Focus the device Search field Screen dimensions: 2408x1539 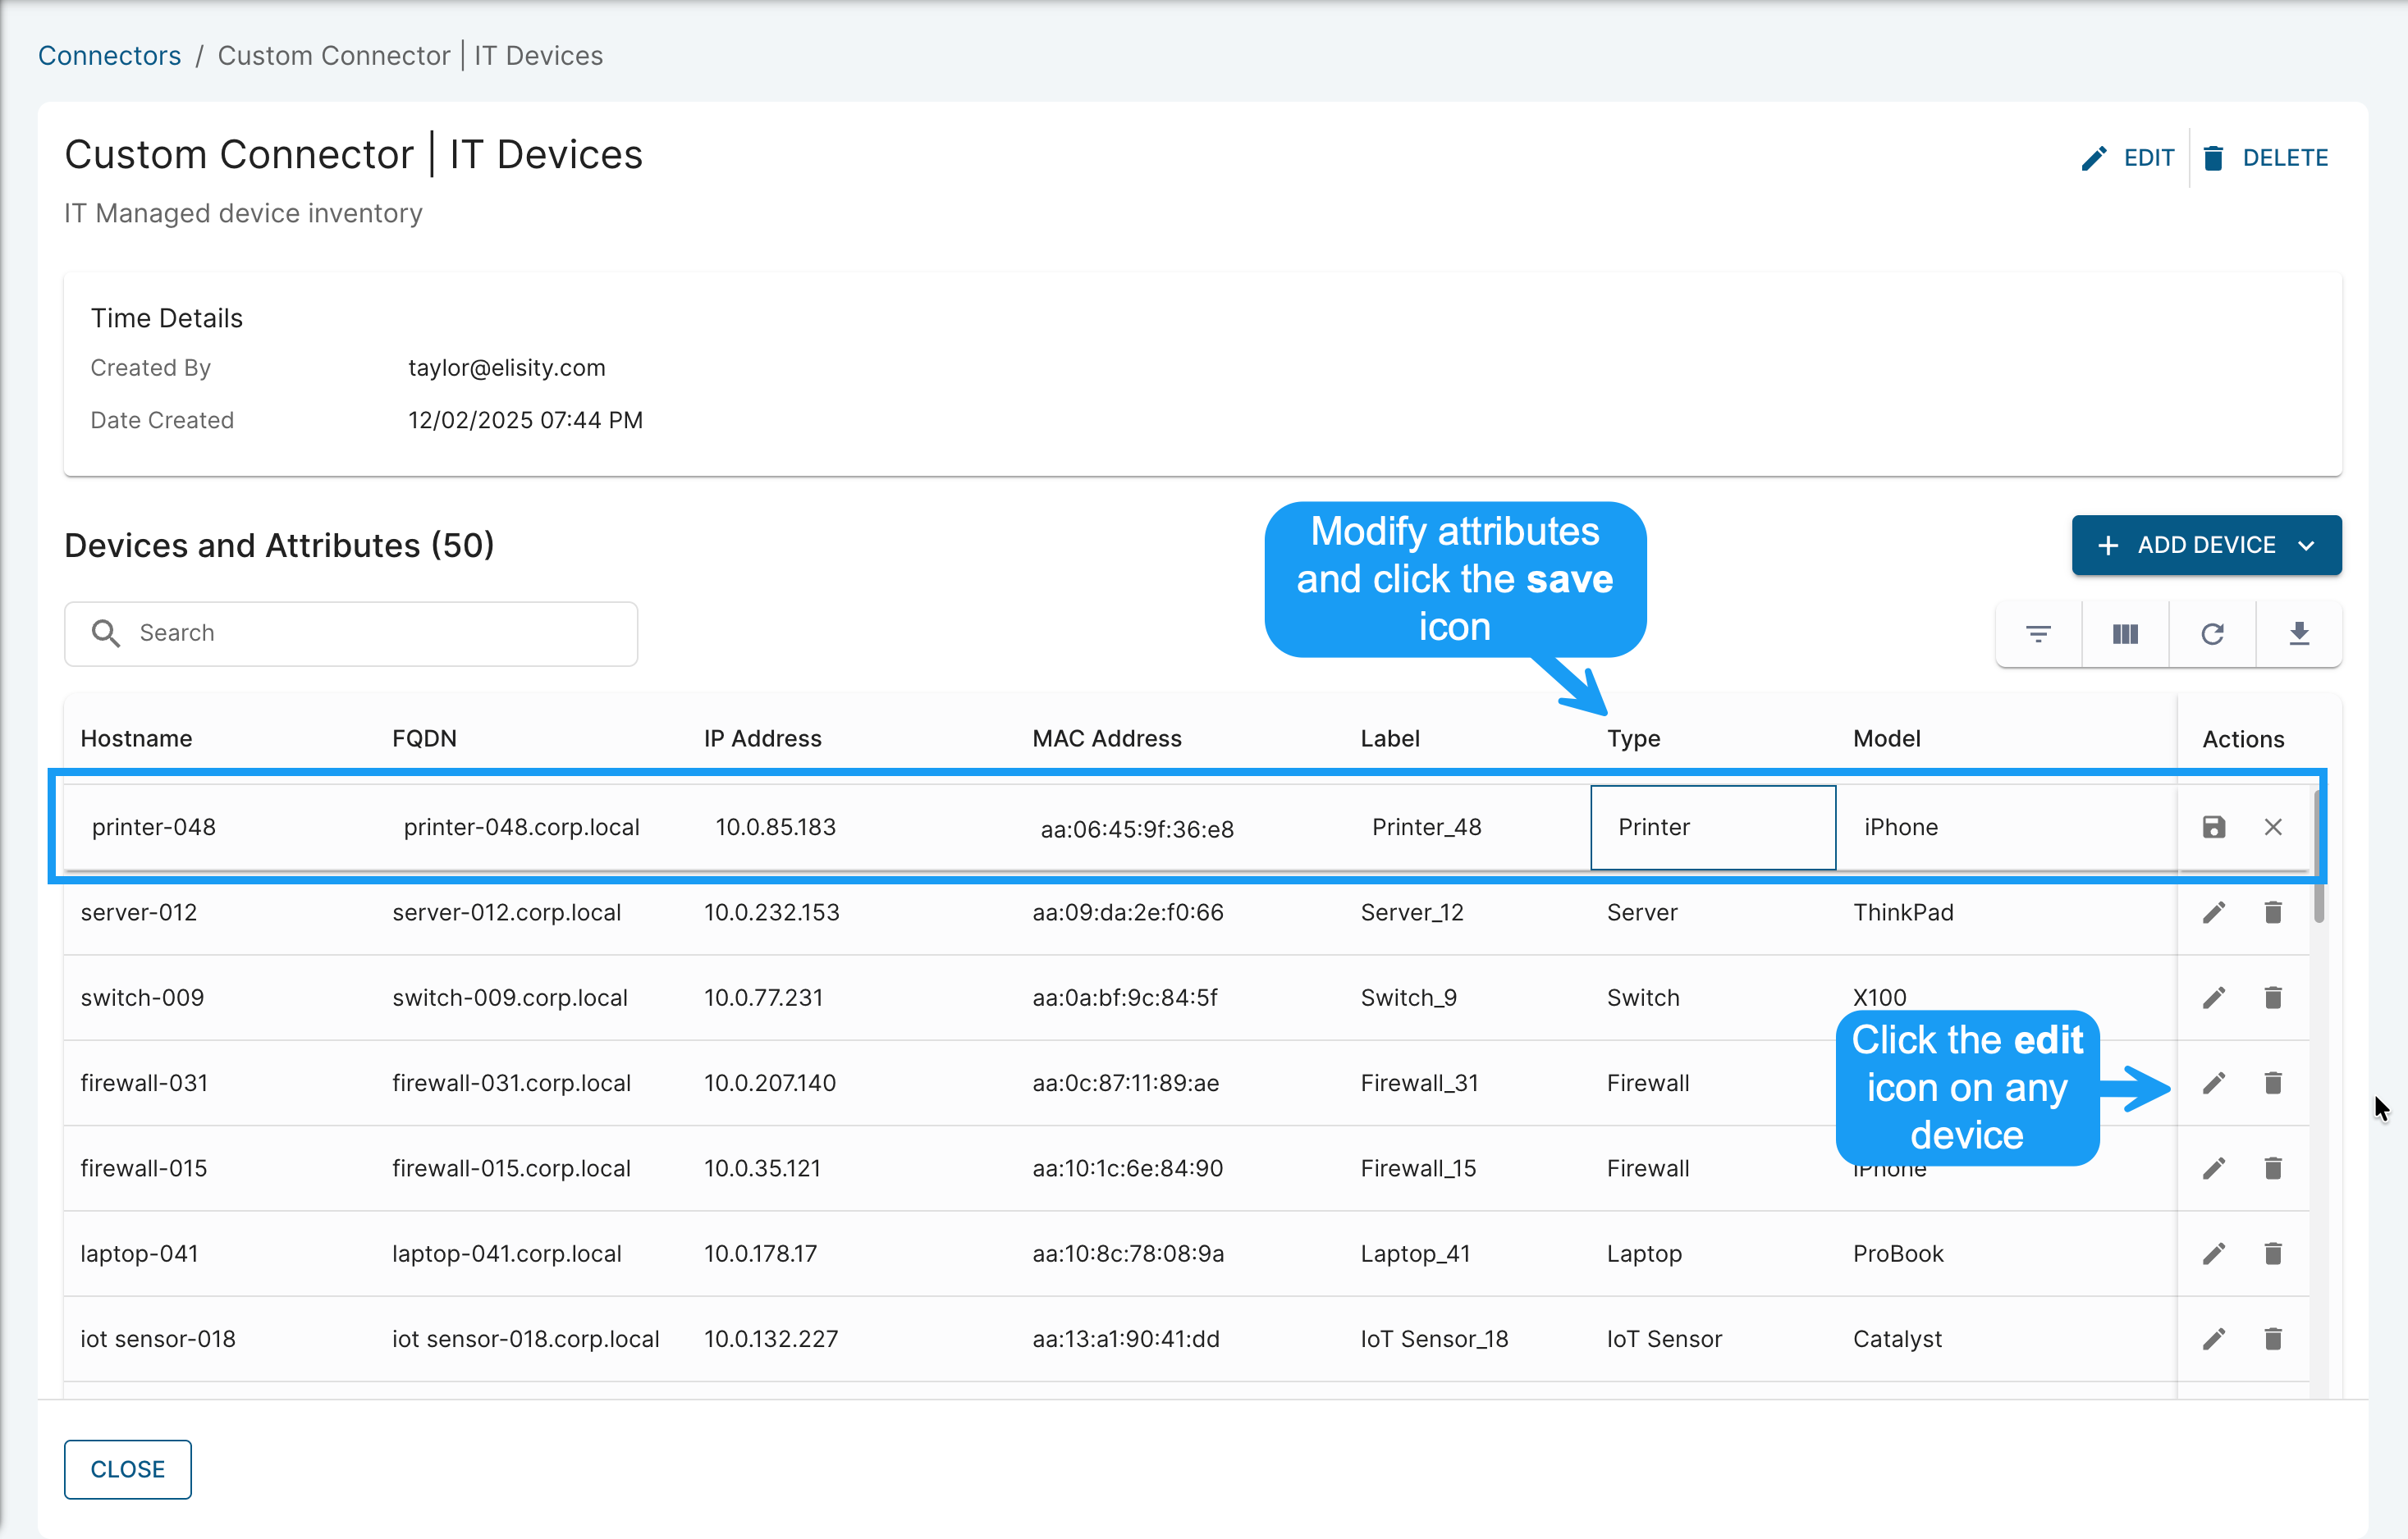pyautogui.click(x=351, y=633)
